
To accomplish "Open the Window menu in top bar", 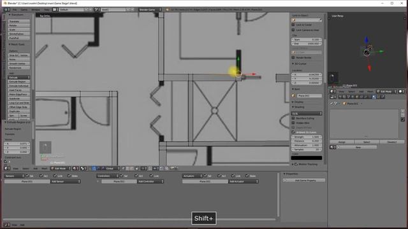I will [x=36, y=10].
